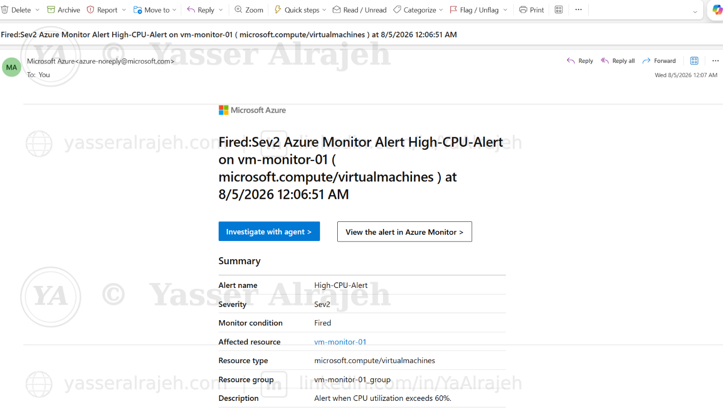This screenshot has width=723, height=414.
Task: Click the Microsoft Azure logo
Action: pos(252,110)
